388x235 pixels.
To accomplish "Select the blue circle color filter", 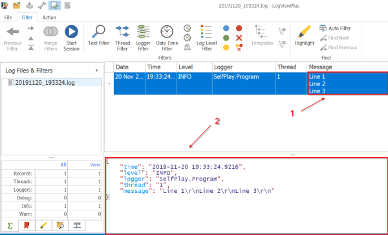I will [226, 28].
